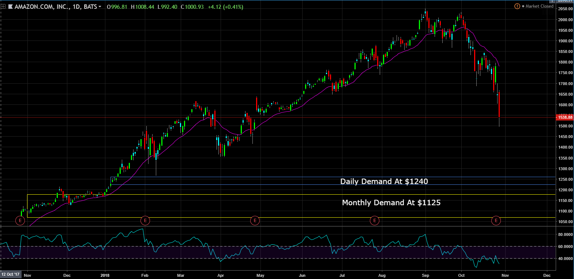Click the 1150.00 price axis label
Image resolution: width=574 pixels, height=279 pixels.
tap(565, 200)
